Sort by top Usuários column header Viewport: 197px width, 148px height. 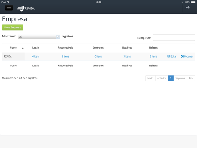point(127,48)
